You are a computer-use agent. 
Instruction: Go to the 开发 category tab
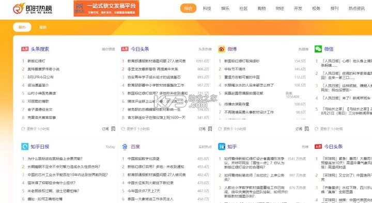298,9
